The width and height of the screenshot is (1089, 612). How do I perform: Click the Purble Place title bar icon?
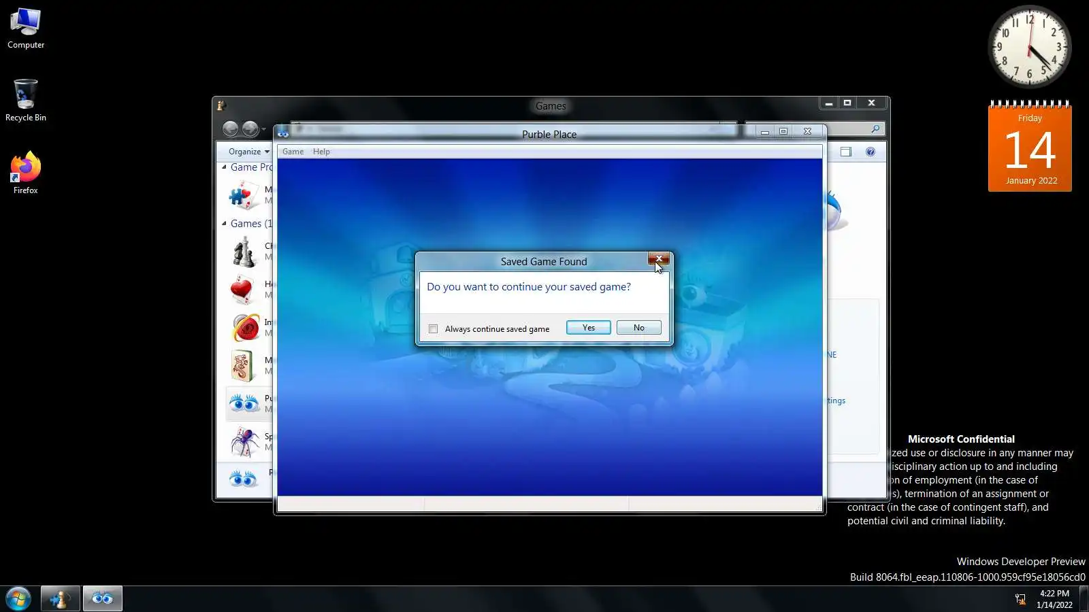[x=283, y=133]
